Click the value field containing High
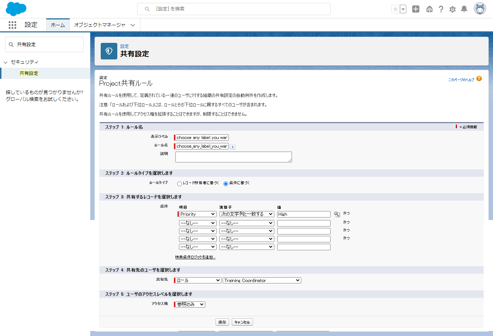 tap(304, 214)
